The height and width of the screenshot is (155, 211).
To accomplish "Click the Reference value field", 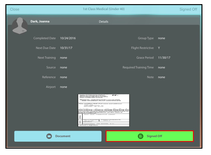I will click(63, 77).
